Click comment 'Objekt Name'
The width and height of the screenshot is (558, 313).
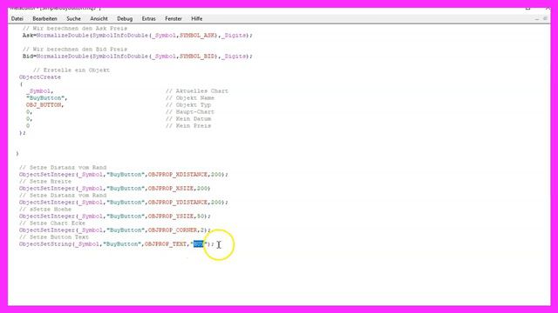190,98
